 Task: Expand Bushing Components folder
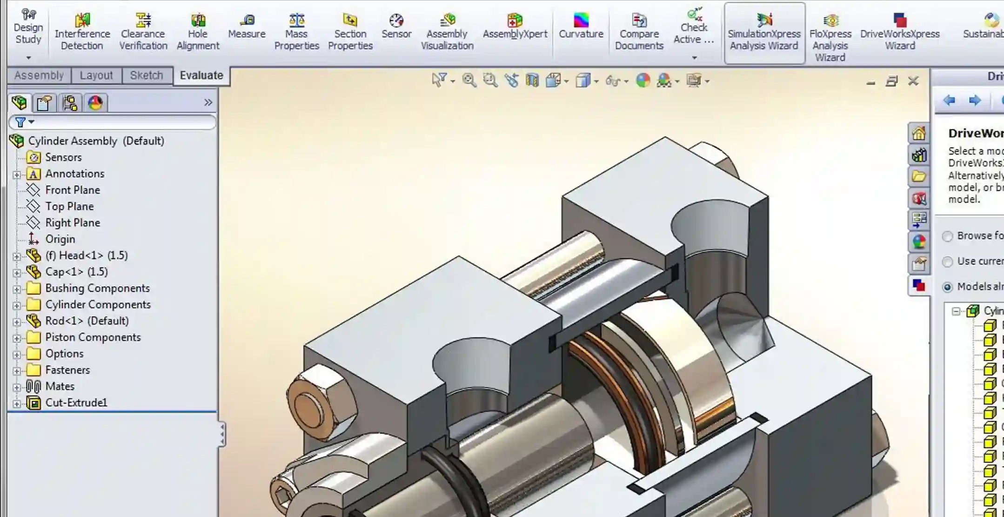point(17,289)
